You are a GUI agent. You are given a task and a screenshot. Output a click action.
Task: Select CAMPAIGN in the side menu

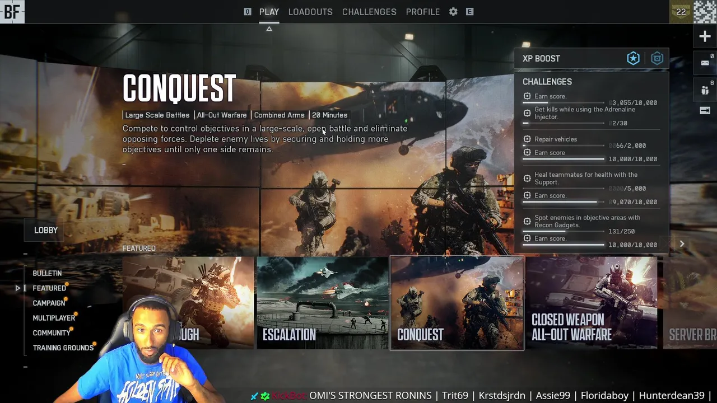point(49,303)
